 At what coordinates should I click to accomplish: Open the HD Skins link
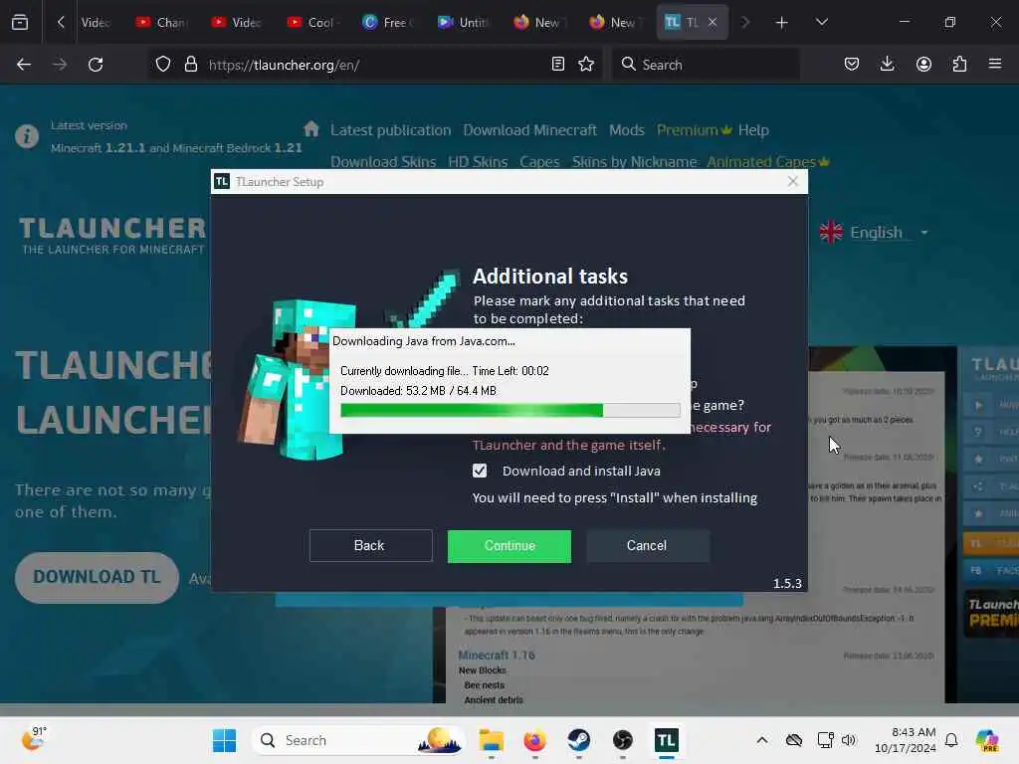tap(478, 161)
